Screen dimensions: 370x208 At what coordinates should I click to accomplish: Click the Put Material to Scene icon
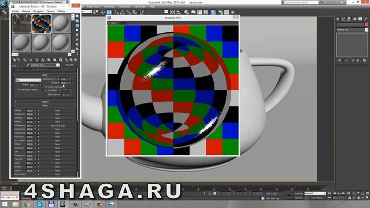(19, 60)
